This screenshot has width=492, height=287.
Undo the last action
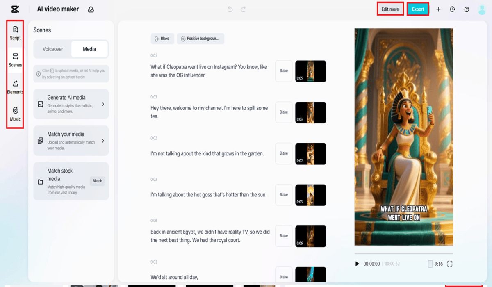(x=231, y=9)
